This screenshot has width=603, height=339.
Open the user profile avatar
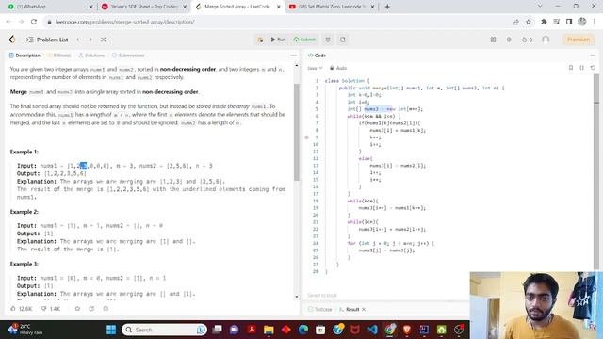tap(546, 40)
